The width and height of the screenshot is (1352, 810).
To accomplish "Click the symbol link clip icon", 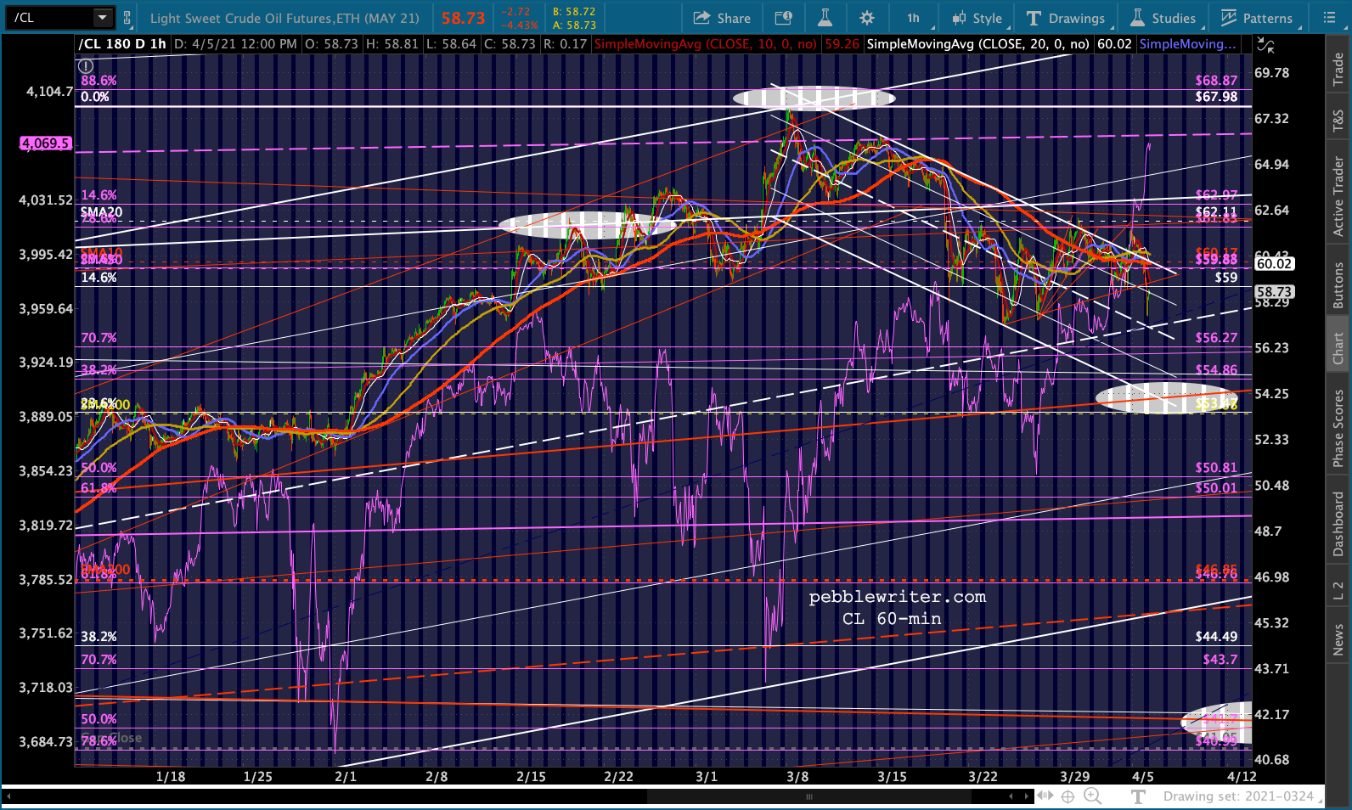I will pyautogui.click(x=127, y=17).
